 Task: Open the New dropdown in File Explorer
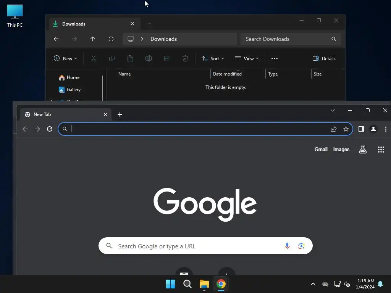pos(65,58)
